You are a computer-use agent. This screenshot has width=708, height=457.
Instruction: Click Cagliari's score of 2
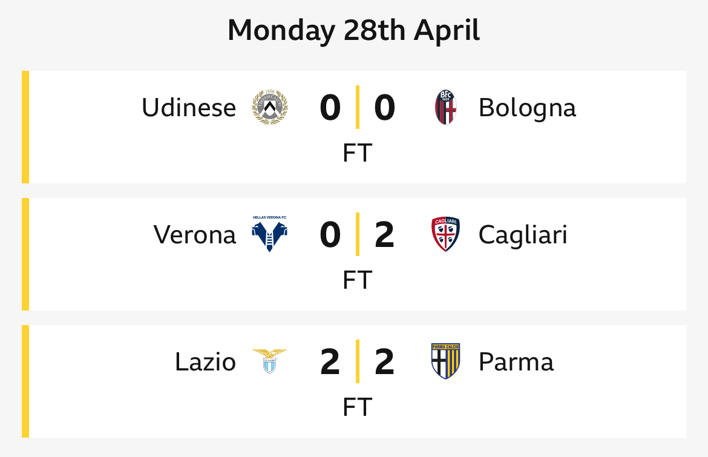tap(385, 235)
